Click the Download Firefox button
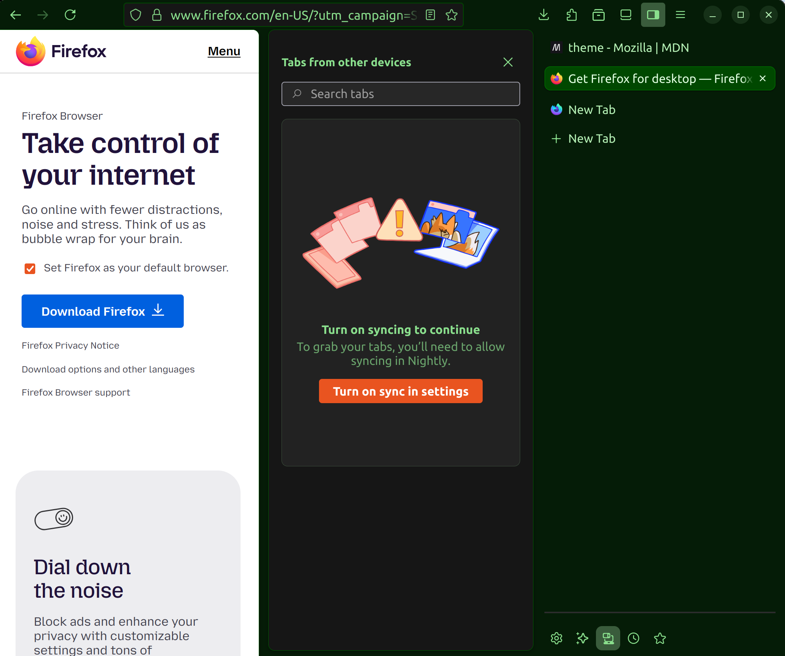This screenshot has width=785, height=656. pyautogui.click(x=103, y=311)
